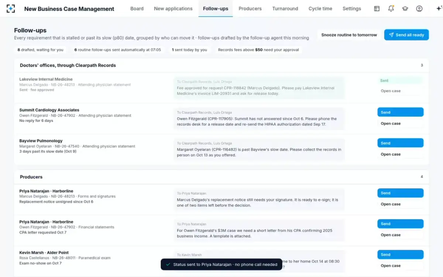The height and width of the screenshot is (277, 443).
Task: Click the Producers group heading
Action: tap(31, 177)
